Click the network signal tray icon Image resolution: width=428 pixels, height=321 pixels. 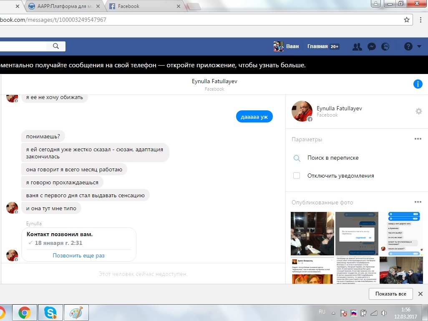373,313
